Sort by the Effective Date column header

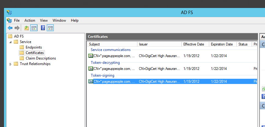coord(195,44)
